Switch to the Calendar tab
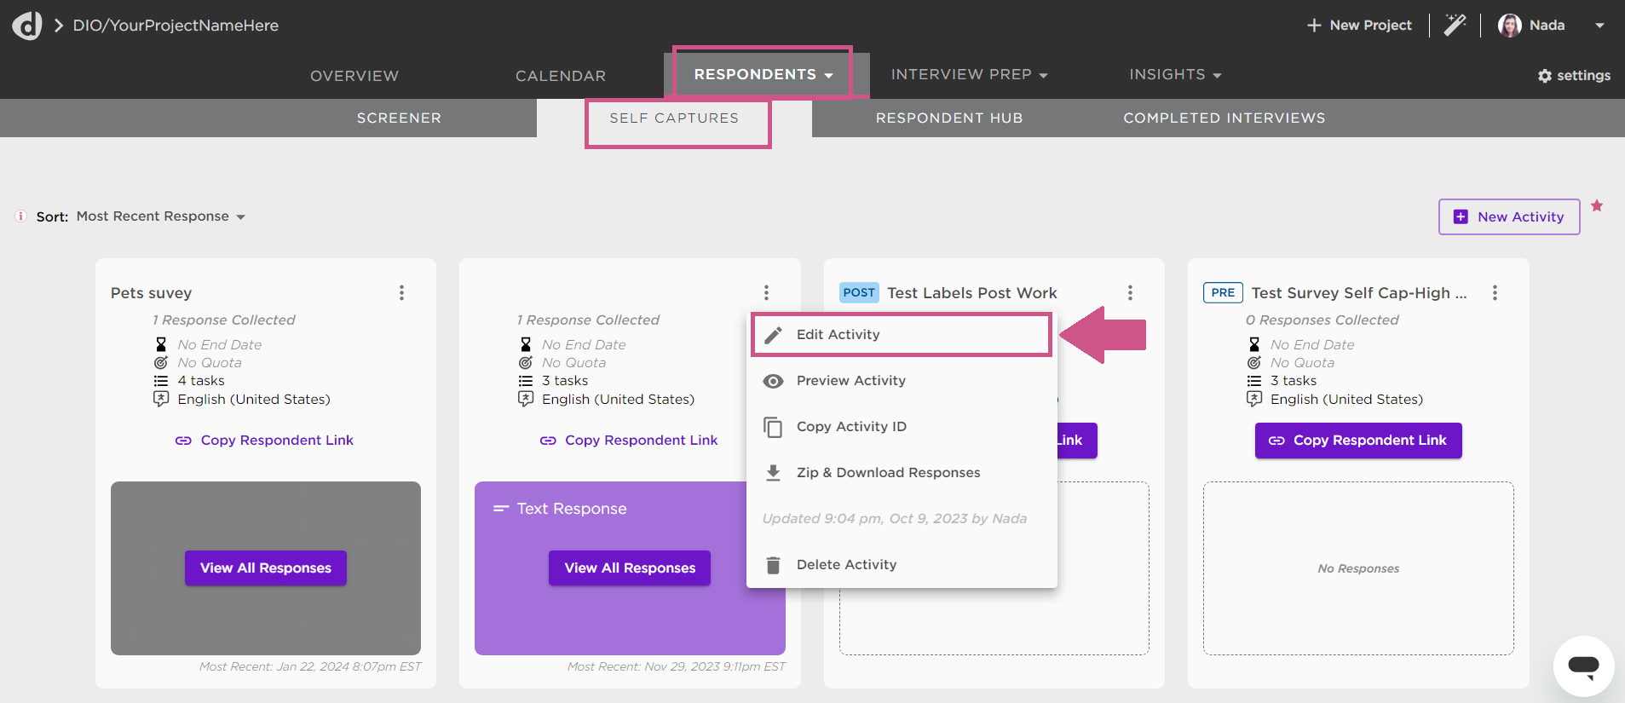This screenshot has height=703, width=1625. (561, 76)
